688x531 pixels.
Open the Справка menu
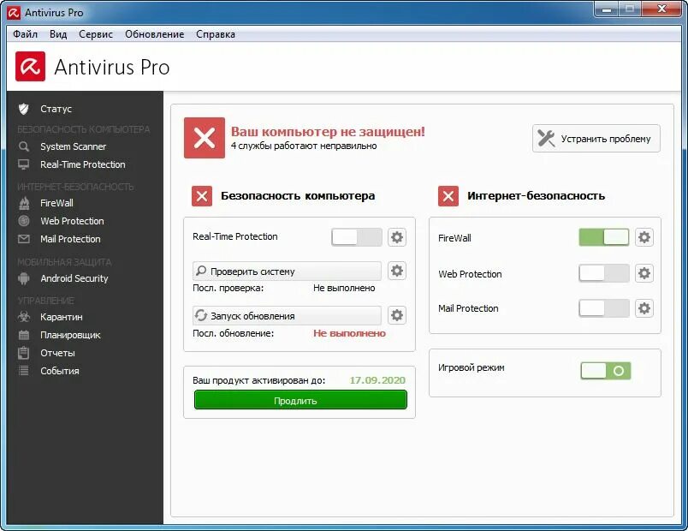click(216, 34)
